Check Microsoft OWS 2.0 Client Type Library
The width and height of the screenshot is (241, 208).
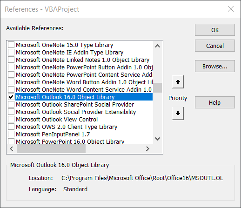tap(11, 127)
